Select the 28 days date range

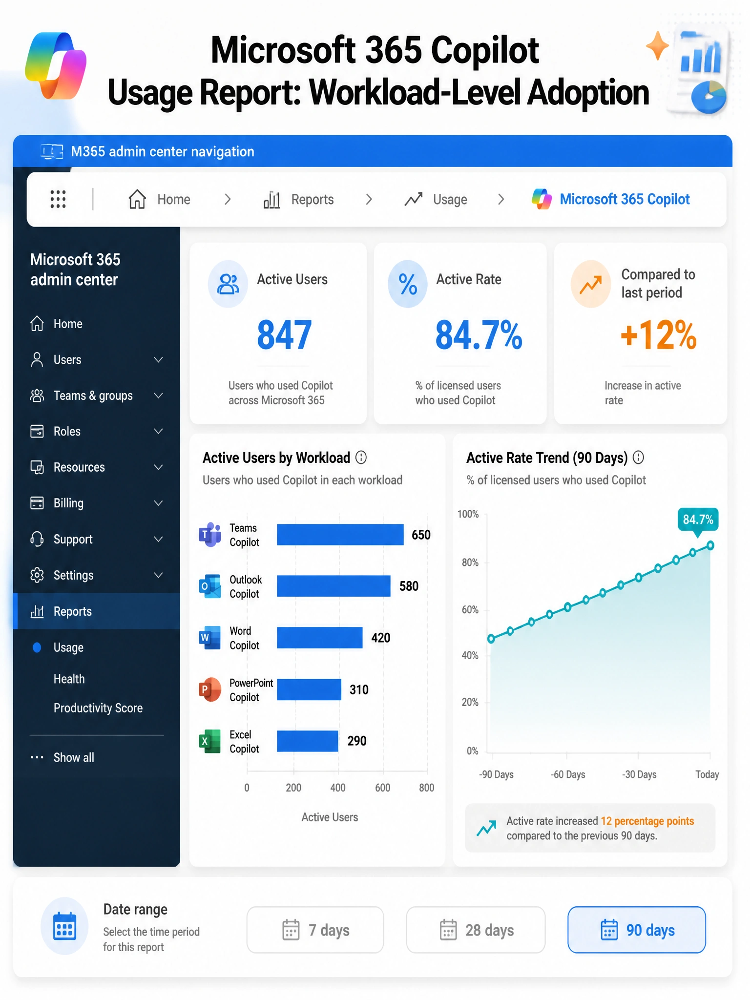point(476,930)
